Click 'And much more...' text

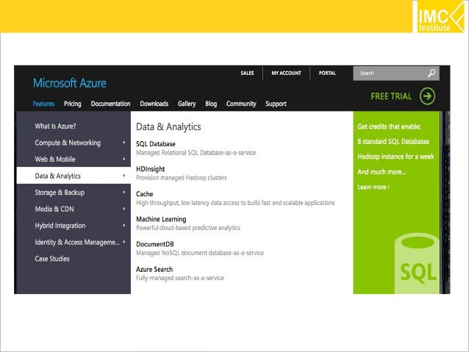pyautogui.click(x=382, y=172)
